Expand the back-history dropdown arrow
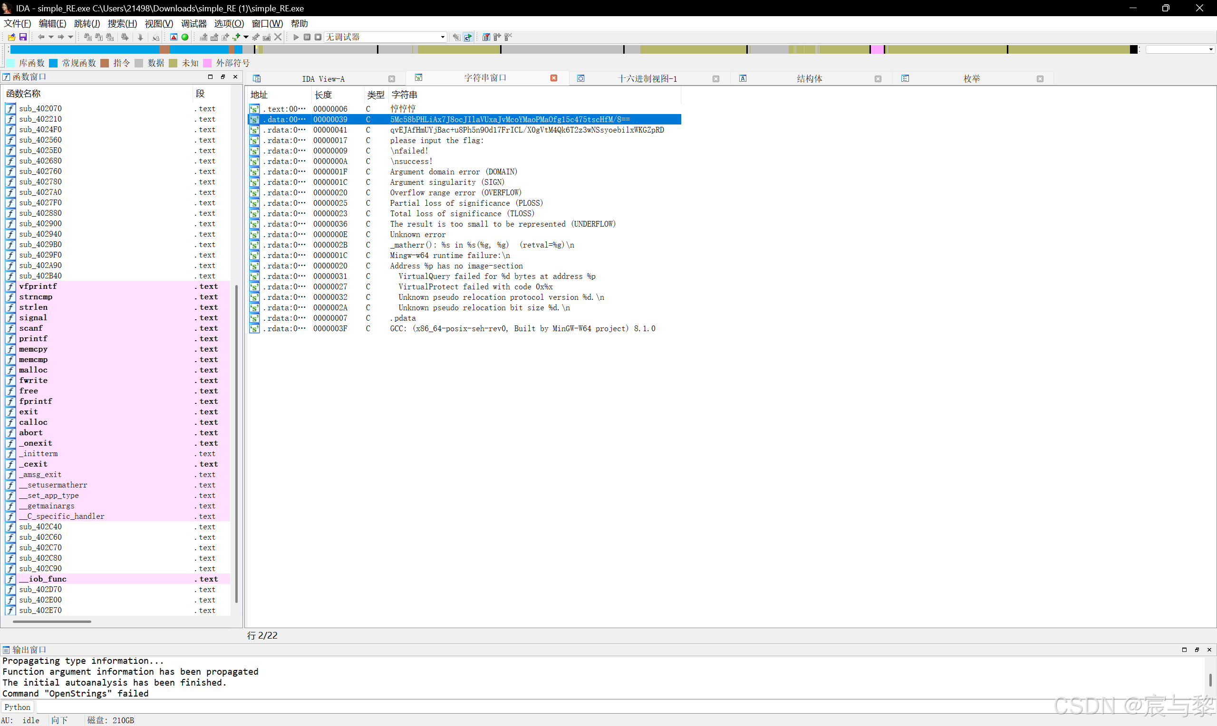The image size is (1217, 726). [51, 37]
